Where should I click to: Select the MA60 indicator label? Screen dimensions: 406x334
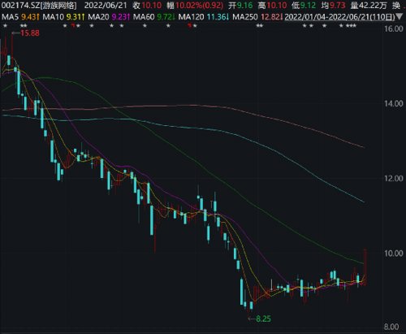(x=145, y=17)
